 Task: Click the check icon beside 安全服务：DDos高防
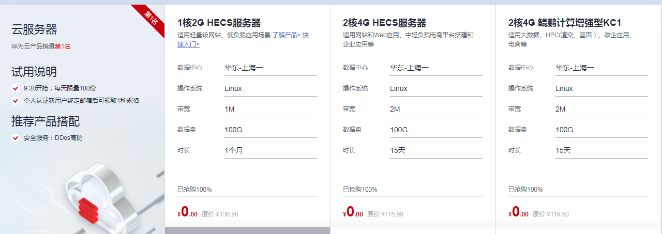tap(16, 138)
